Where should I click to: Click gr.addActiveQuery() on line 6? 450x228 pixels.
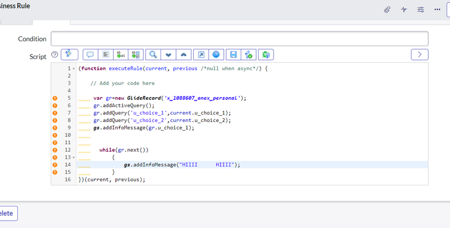tap(123, 106)
